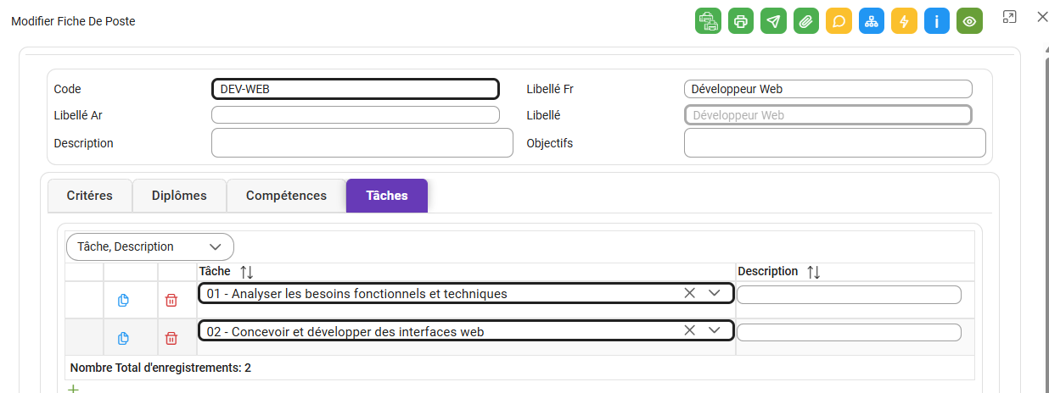Switch to the Critères tab
This screenshot has height=393, width=1049.
click(90, 196)
